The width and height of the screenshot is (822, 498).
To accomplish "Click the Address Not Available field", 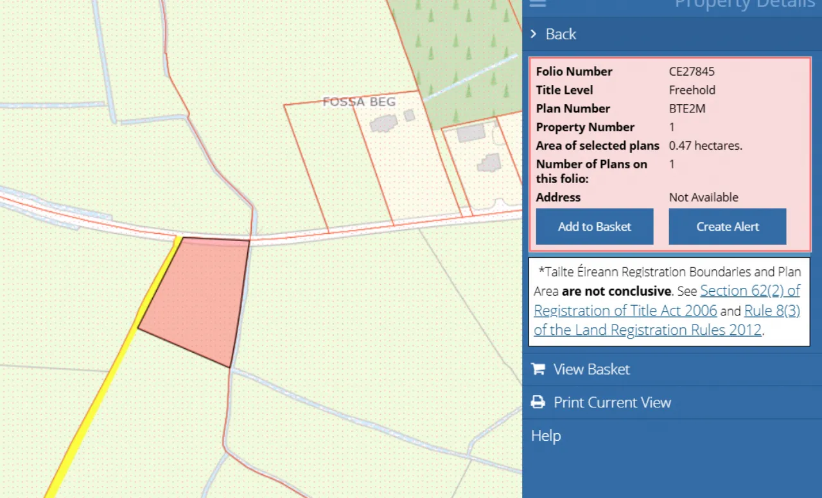I will [703, 197].
